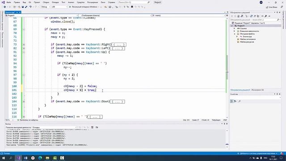Open the Расширения menu
Image resolution: width=286 pixels, height=161 pixels.
tap(93, 2)
